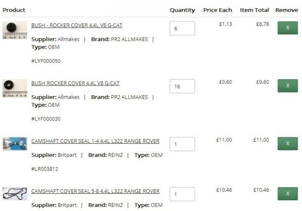Click the Item Total column header
The width and height of the screenshot is (302, 211).
tap(255, 10)
